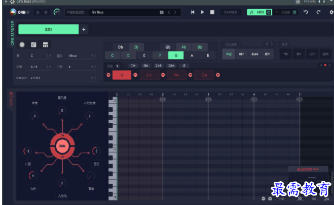
Task: Preview chords with the small play arrow
Action: (118, 66)
